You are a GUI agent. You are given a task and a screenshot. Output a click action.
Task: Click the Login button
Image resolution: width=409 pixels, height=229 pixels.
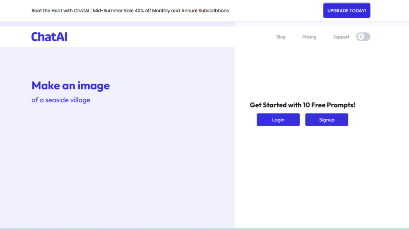(x=278, y=120)
